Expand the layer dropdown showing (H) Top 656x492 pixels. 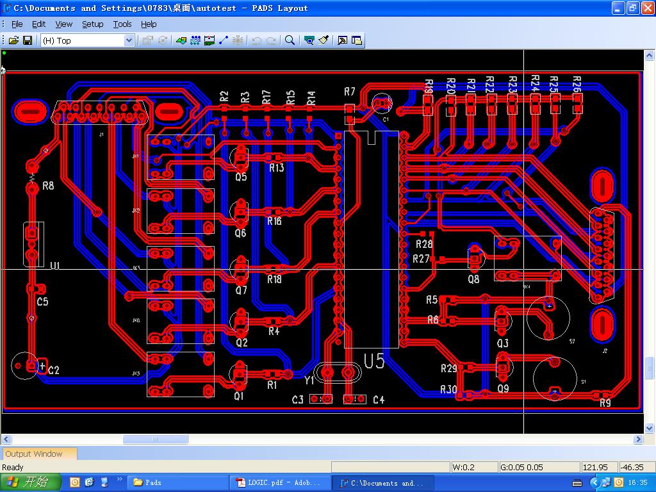(129, 40)
